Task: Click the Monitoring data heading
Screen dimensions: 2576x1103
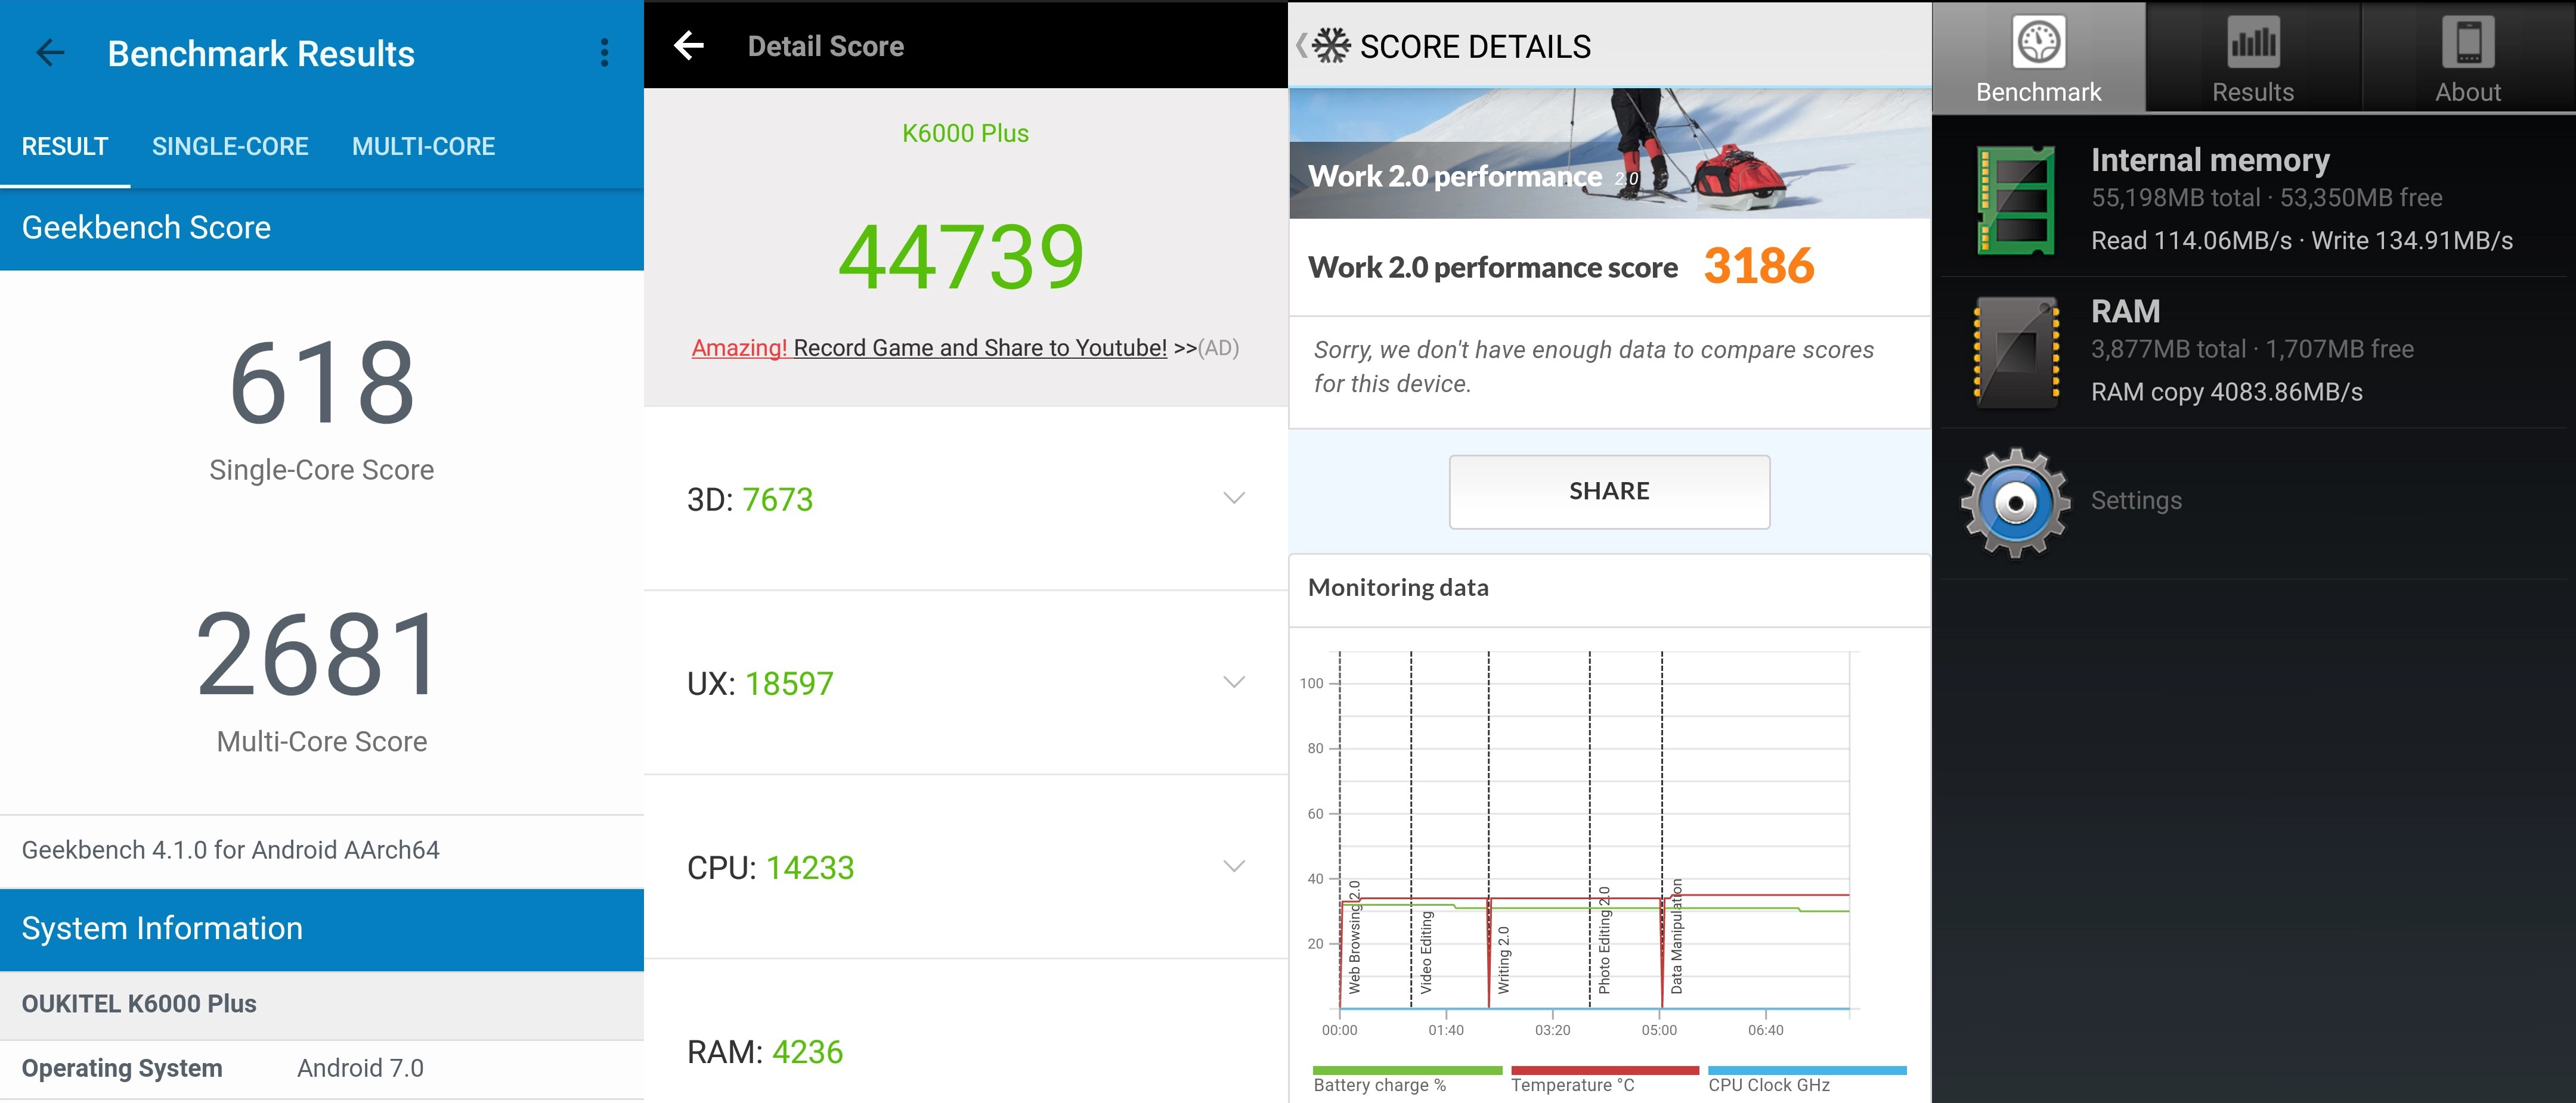Action: point(1398,588)
